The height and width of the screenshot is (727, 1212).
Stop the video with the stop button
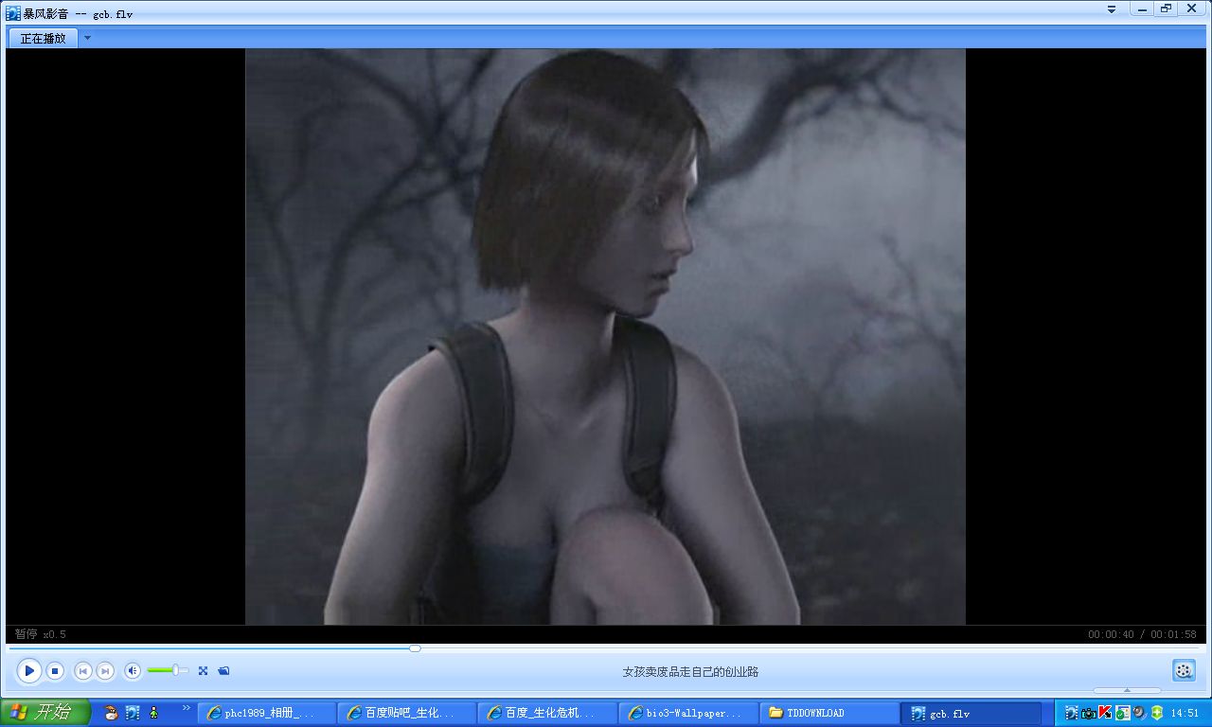55,671
